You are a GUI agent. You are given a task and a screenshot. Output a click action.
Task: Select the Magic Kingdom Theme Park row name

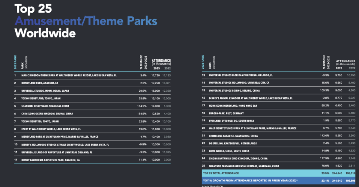(x=69, y=75)
